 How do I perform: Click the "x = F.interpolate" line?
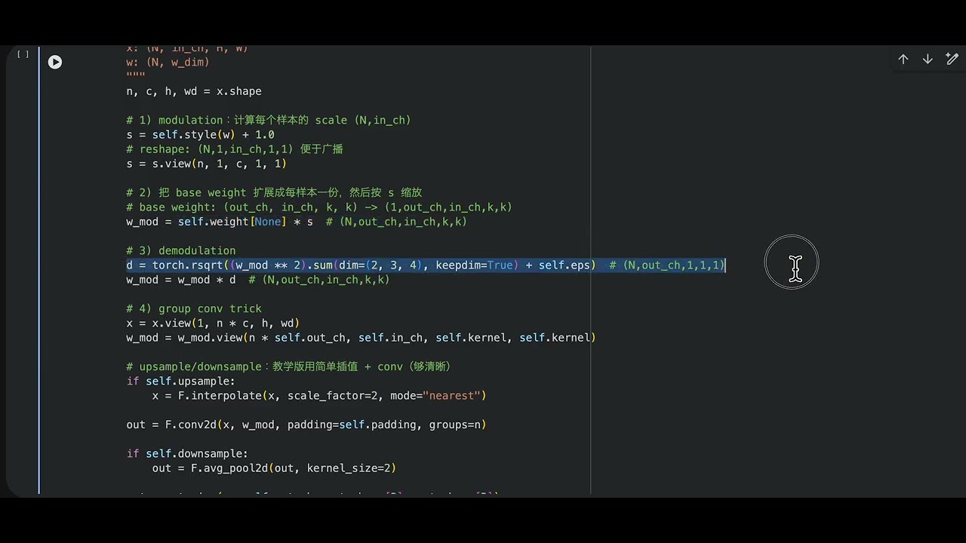pos(319,396)
